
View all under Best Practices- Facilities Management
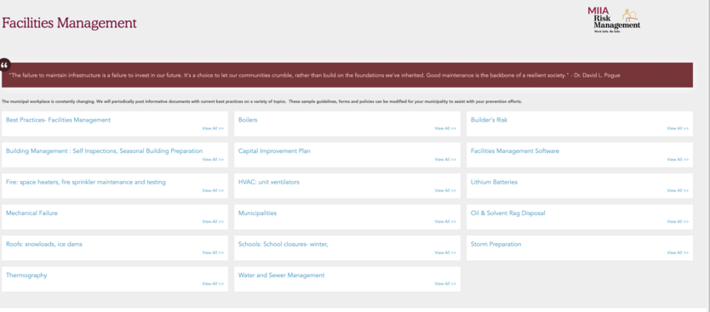click(213, 128)
